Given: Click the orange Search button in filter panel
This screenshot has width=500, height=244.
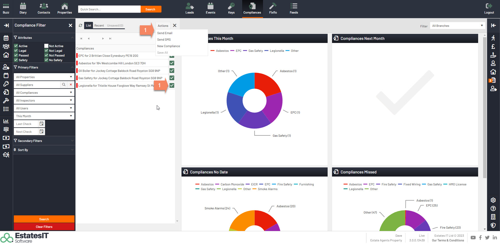Looking at the screenshot, I should click(44, 219).
